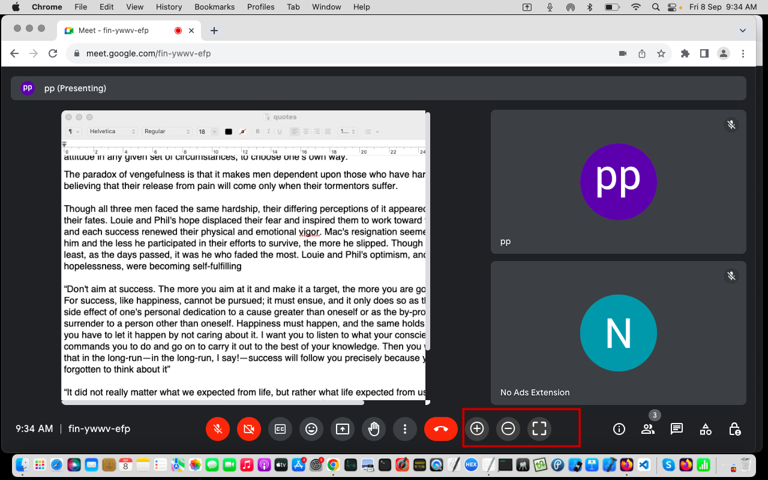The width and height of the screenshot is (768, 480).
Task: Open the activities panel
Action: 706,428
